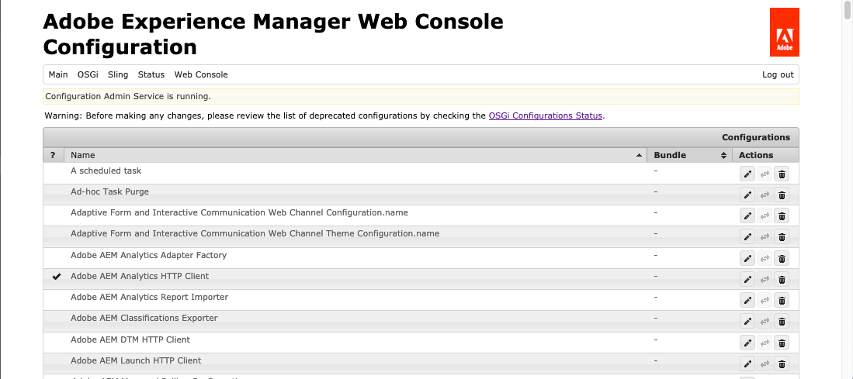853x379 pixels.
Task: Edit Adobe AEM Launch HTTP Client configuration
Action: tap(747, 363)
